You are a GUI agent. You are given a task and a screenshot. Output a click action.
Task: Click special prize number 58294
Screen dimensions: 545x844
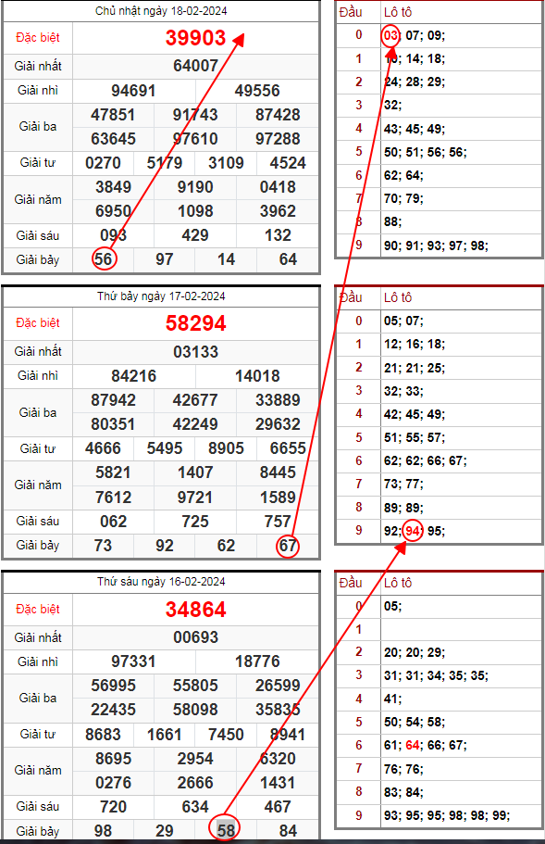click(195, 323)
